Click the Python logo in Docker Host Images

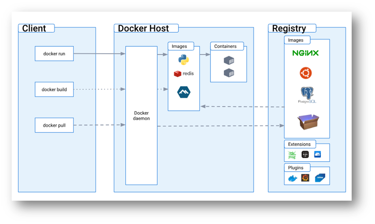(x=183, y=60)
